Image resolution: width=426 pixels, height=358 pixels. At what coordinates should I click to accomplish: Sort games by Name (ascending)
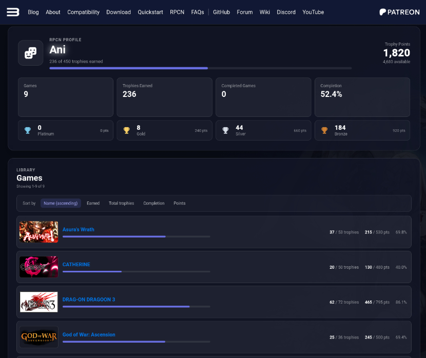click(61, 203)
